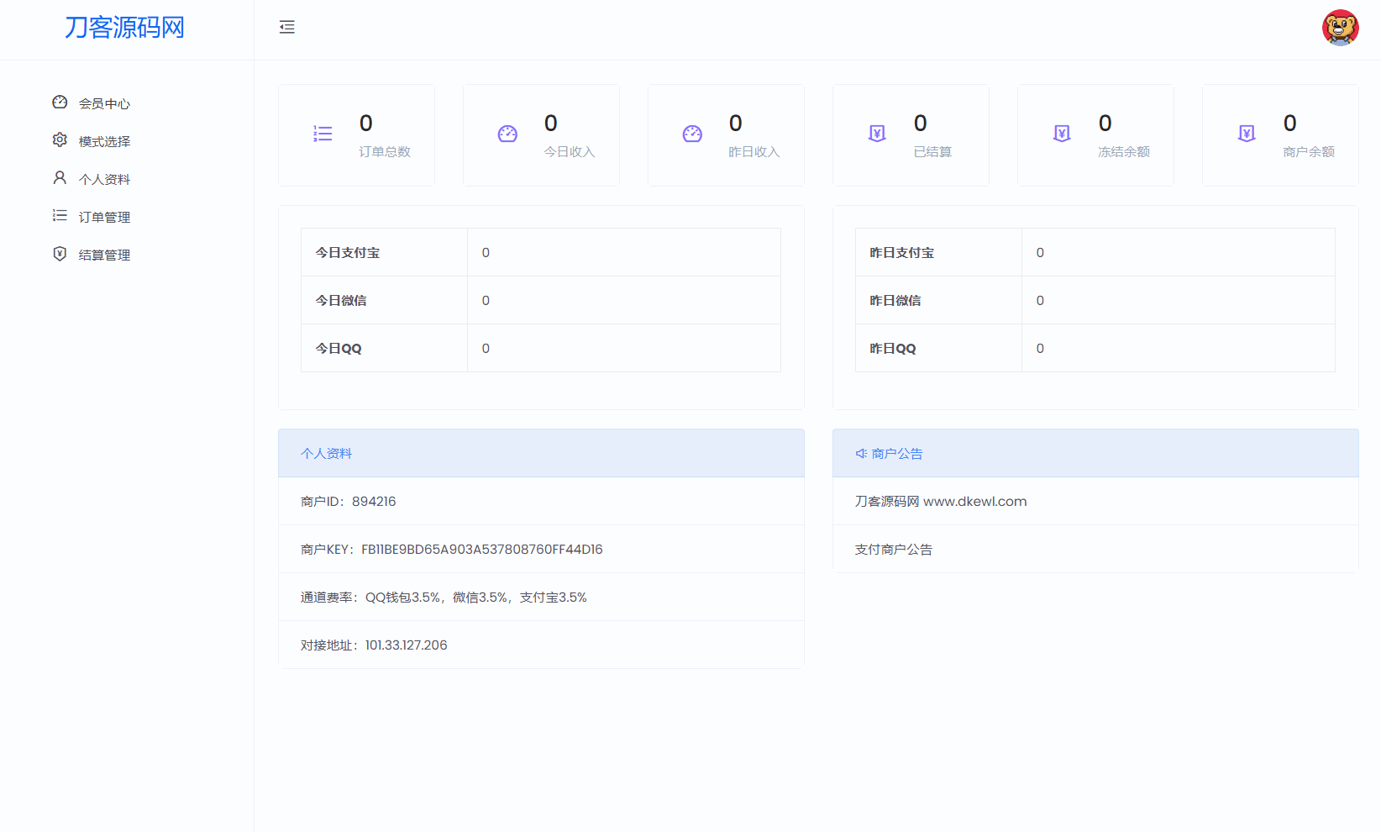
Task: Click the 今日收入 gauge icon
Action: (x=507, y=134)
